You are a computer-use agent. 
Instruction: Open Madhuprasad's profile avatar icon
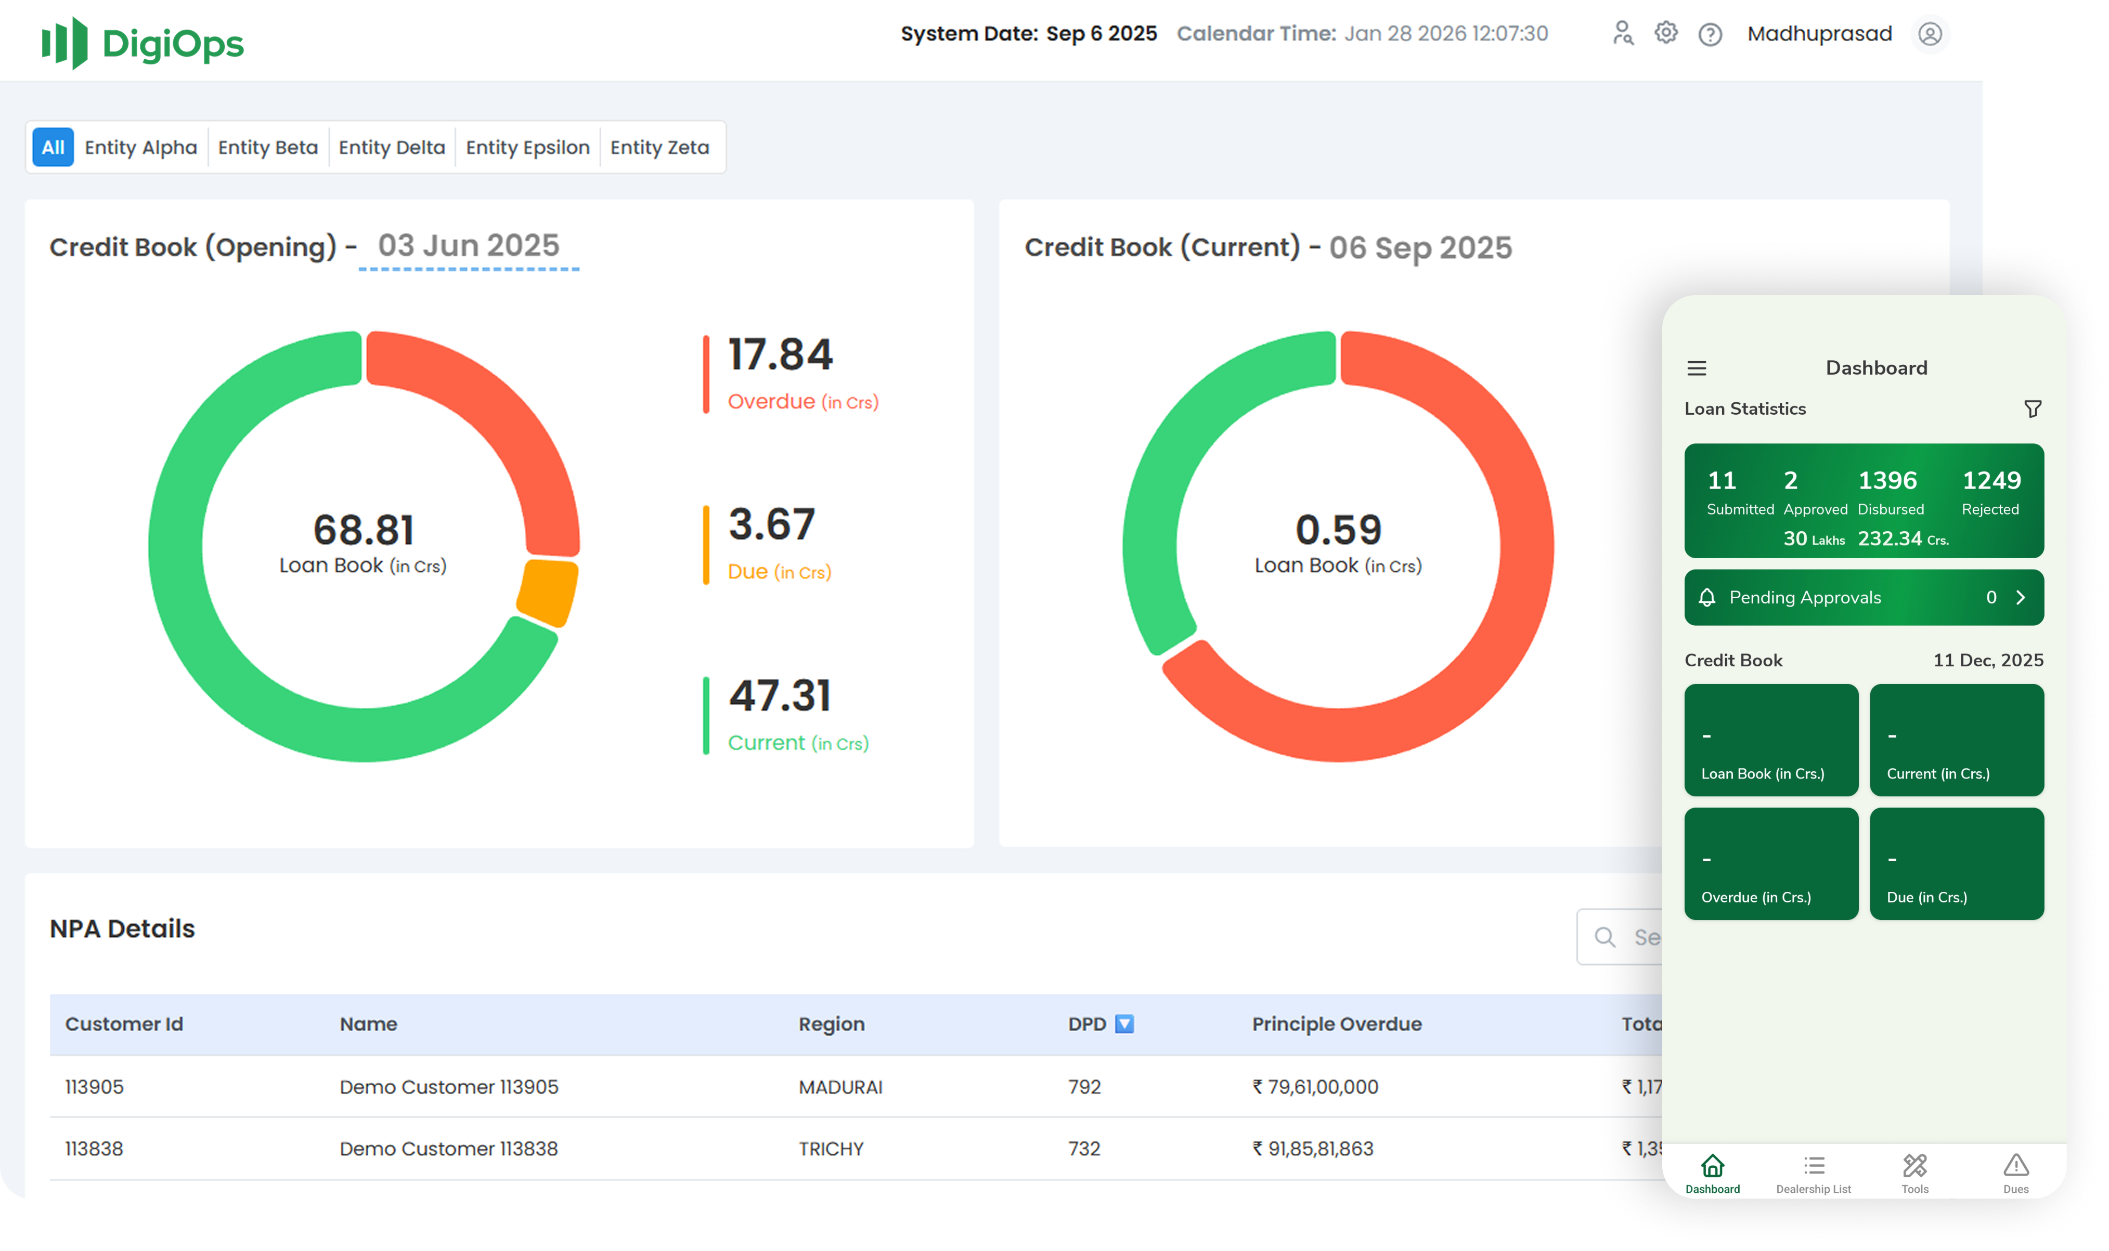pos(1930,35)
